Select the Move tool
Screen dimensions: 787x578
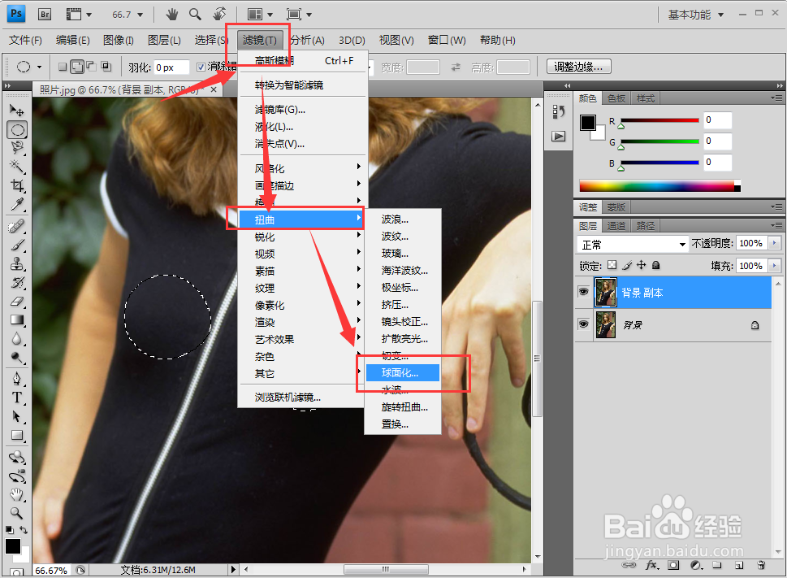click(x=18, y=110)
